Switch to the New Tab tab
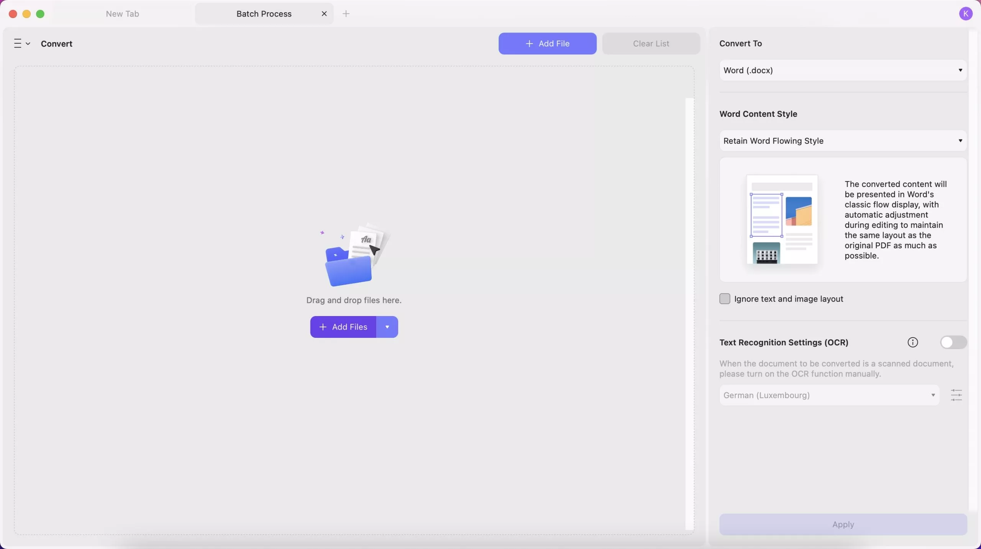981x549 pixels. tap(123, 14)
